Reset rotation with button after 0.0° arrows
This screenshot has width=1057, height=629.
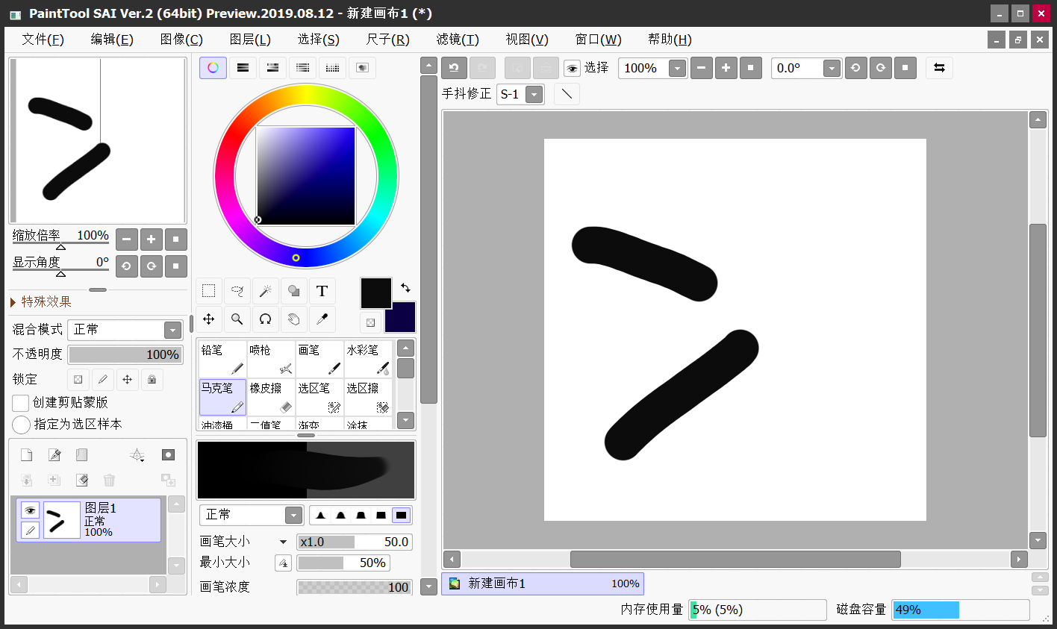coord(905,68)
